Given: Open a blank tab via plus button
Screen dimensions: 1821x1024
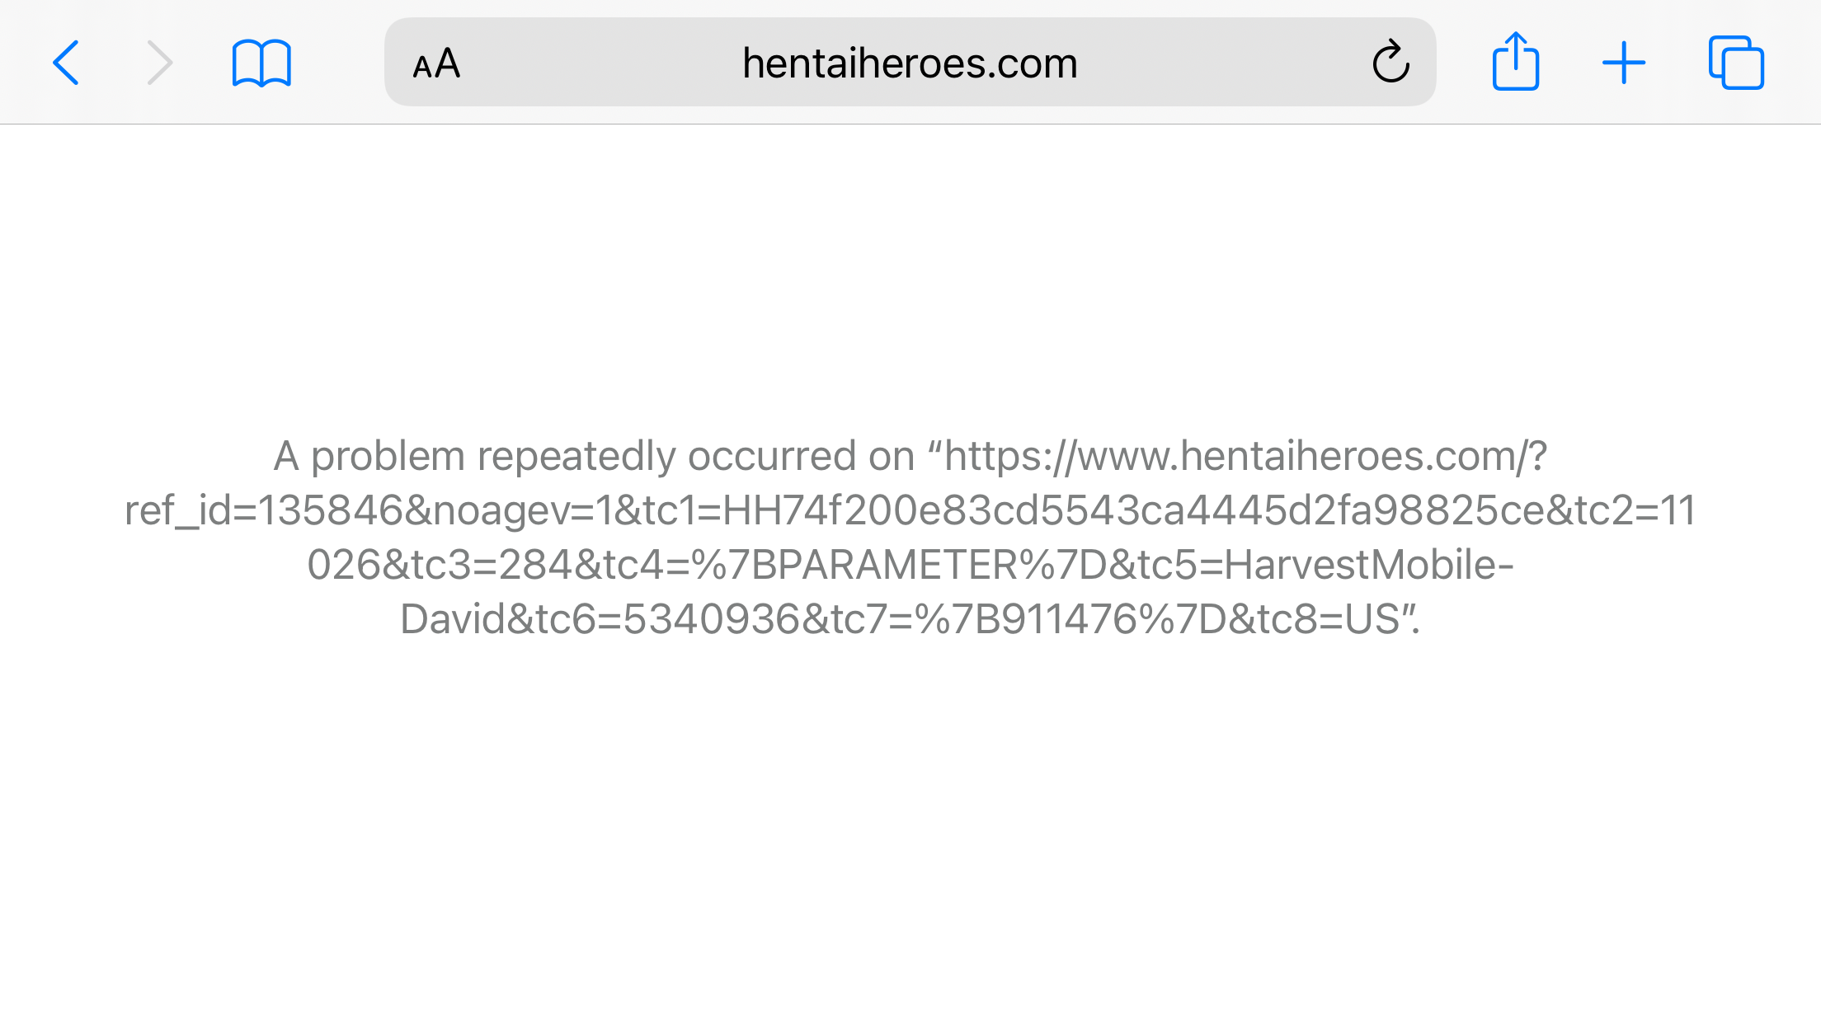Looking at the screenshot, I should (1624, 63).
